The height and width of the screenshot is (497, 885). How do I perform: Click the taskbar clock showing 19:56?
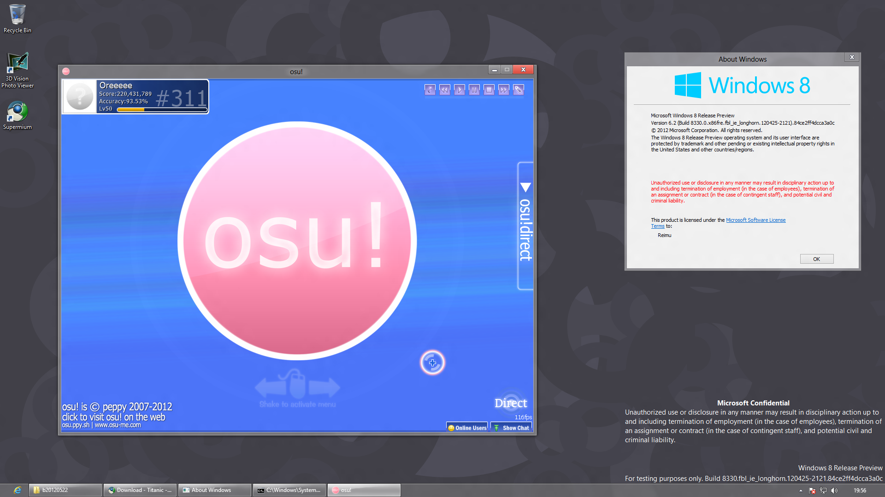pyautogui.click(x=860, y=491)
